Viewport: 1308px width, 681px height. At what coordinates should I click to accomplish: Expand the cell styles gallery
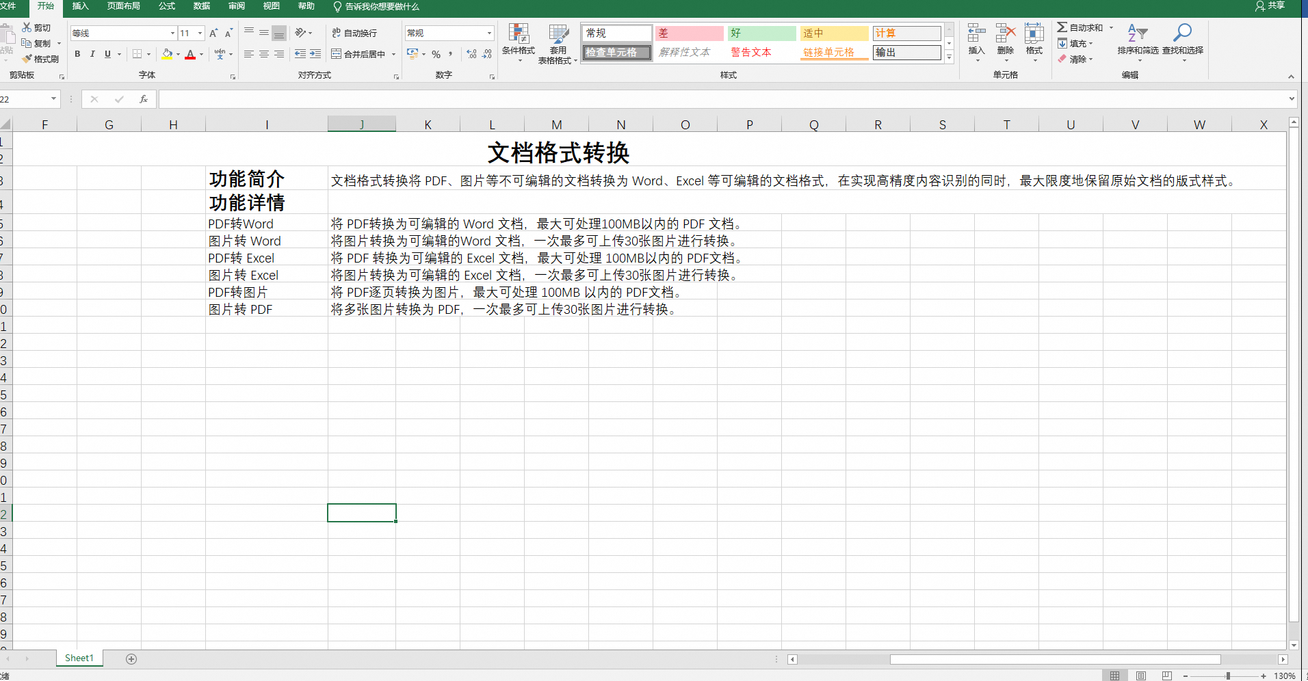949,57
